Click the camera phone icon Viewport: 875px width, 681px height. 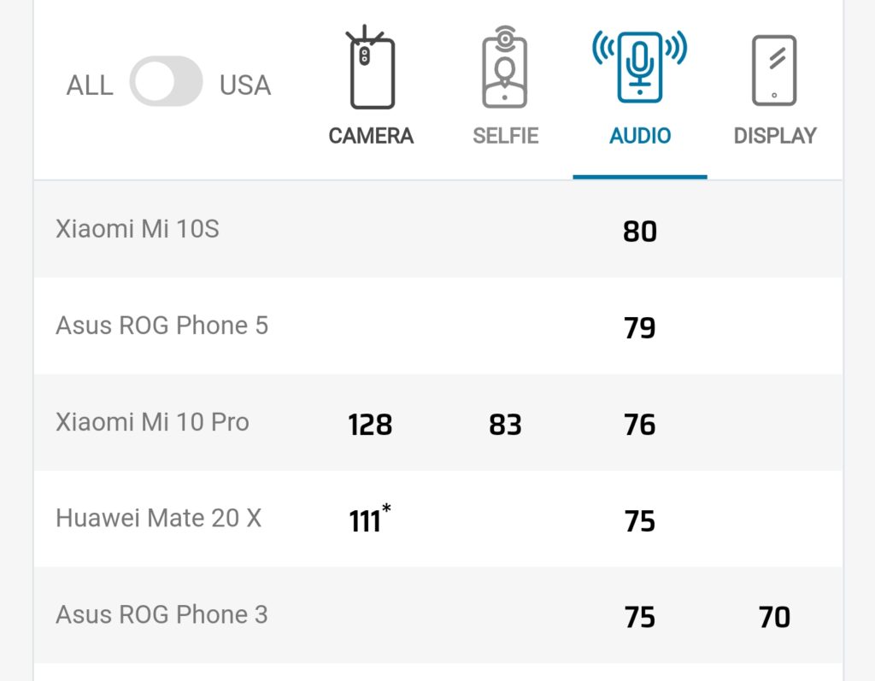[x=371, y=68]
